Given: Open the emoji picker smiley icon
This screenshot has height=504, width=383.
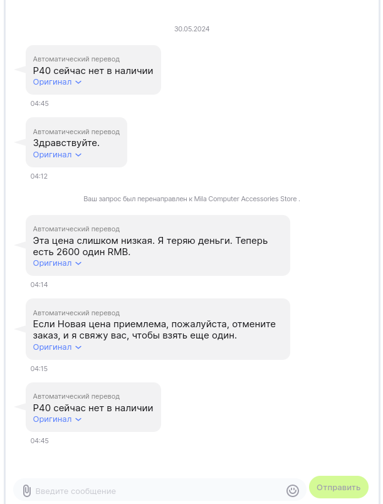Looking at the screenshot, I should (x=293, y=490).
